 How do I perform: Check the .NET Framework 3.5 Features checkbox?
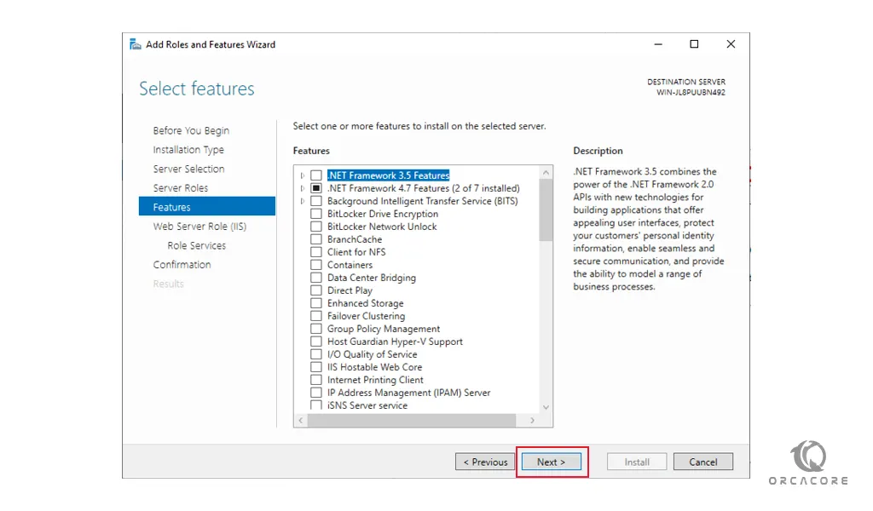(x=315, y=175)
